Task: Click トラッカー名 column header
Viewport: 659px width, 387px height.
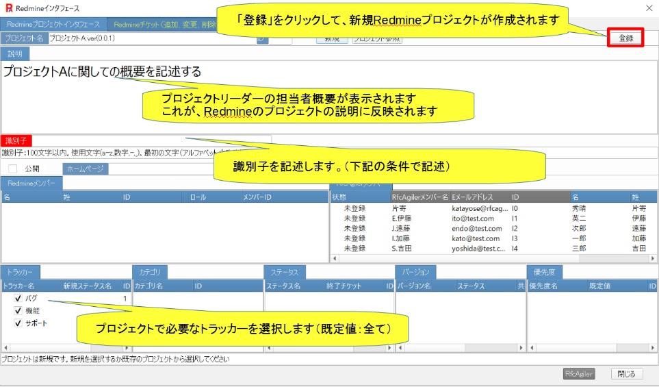Action: tap(31, 286)
